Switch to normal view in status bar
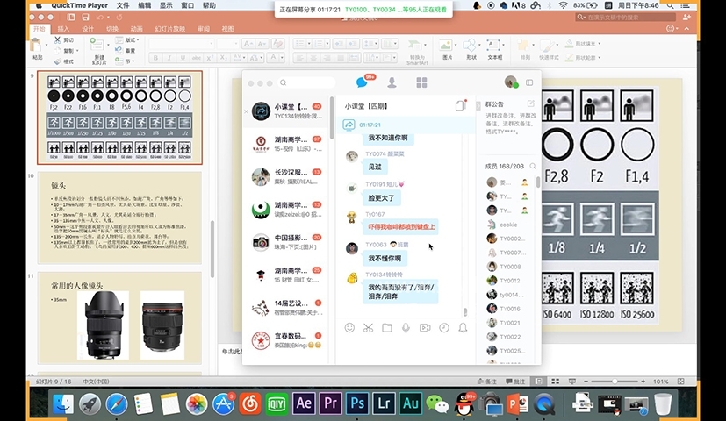This screenshot has width=726, height=421. tap(538, 382)
